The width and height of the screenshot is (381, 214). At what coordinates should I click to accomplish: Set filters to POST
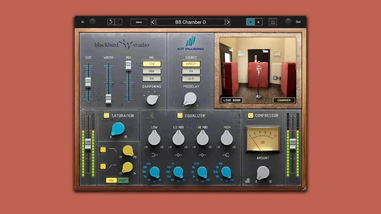123,180
